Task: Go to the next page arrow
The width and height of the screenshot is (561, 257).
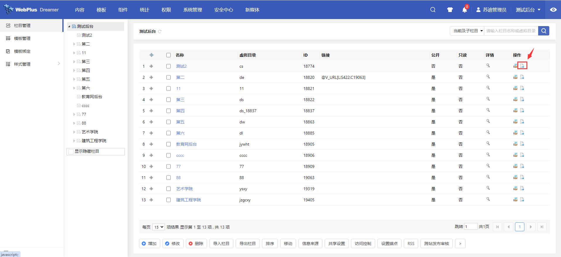Action: [x=531, y=227]
